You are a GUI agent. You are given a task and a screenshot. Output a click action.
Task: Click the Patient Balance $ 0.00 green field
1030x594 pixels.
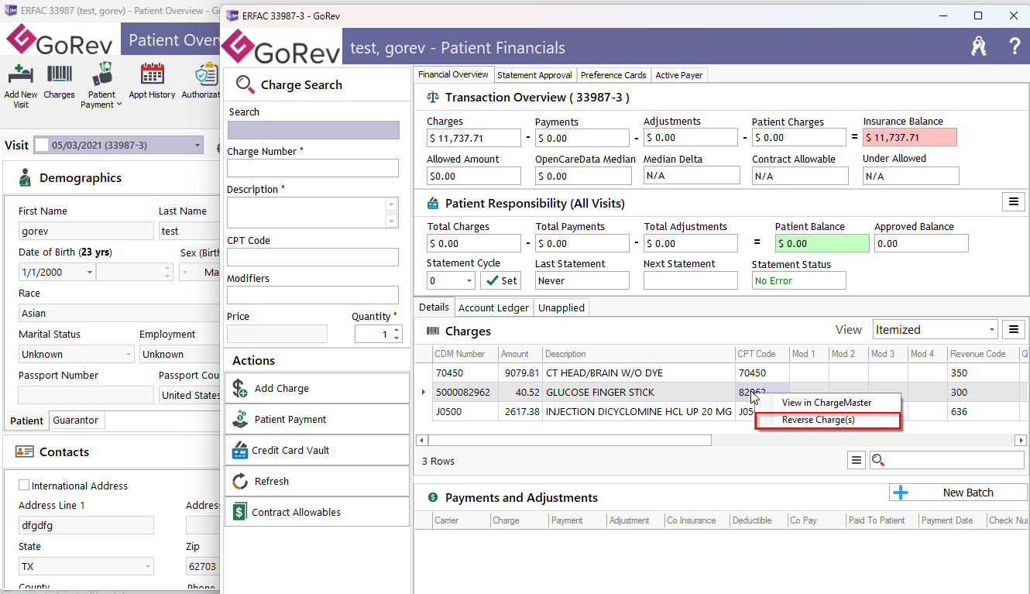pos(822,243)
